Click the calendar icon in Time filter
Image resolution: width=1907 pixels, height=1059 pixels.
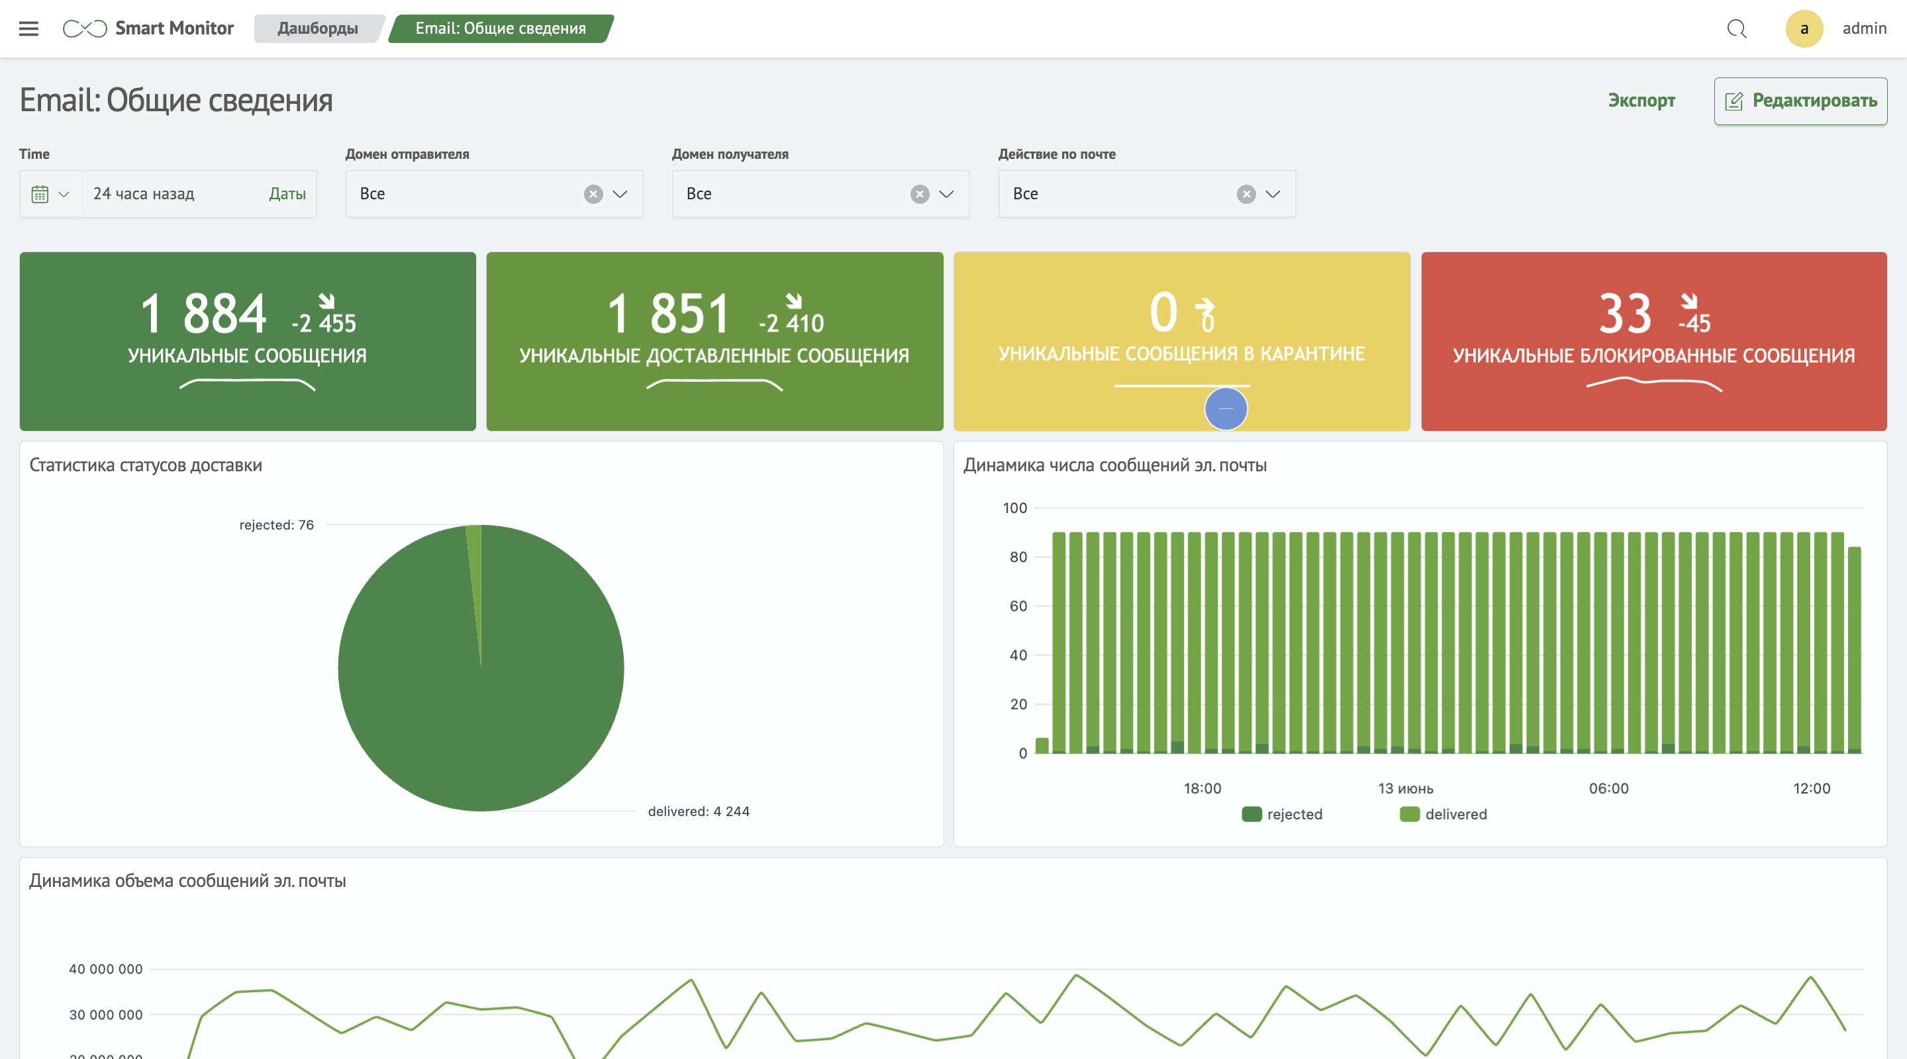40,194
